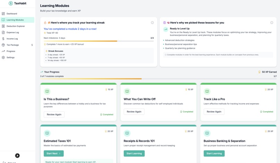Click the Your Progress trend icon
This screenshot has height=163, width=280.
[42, 72]
